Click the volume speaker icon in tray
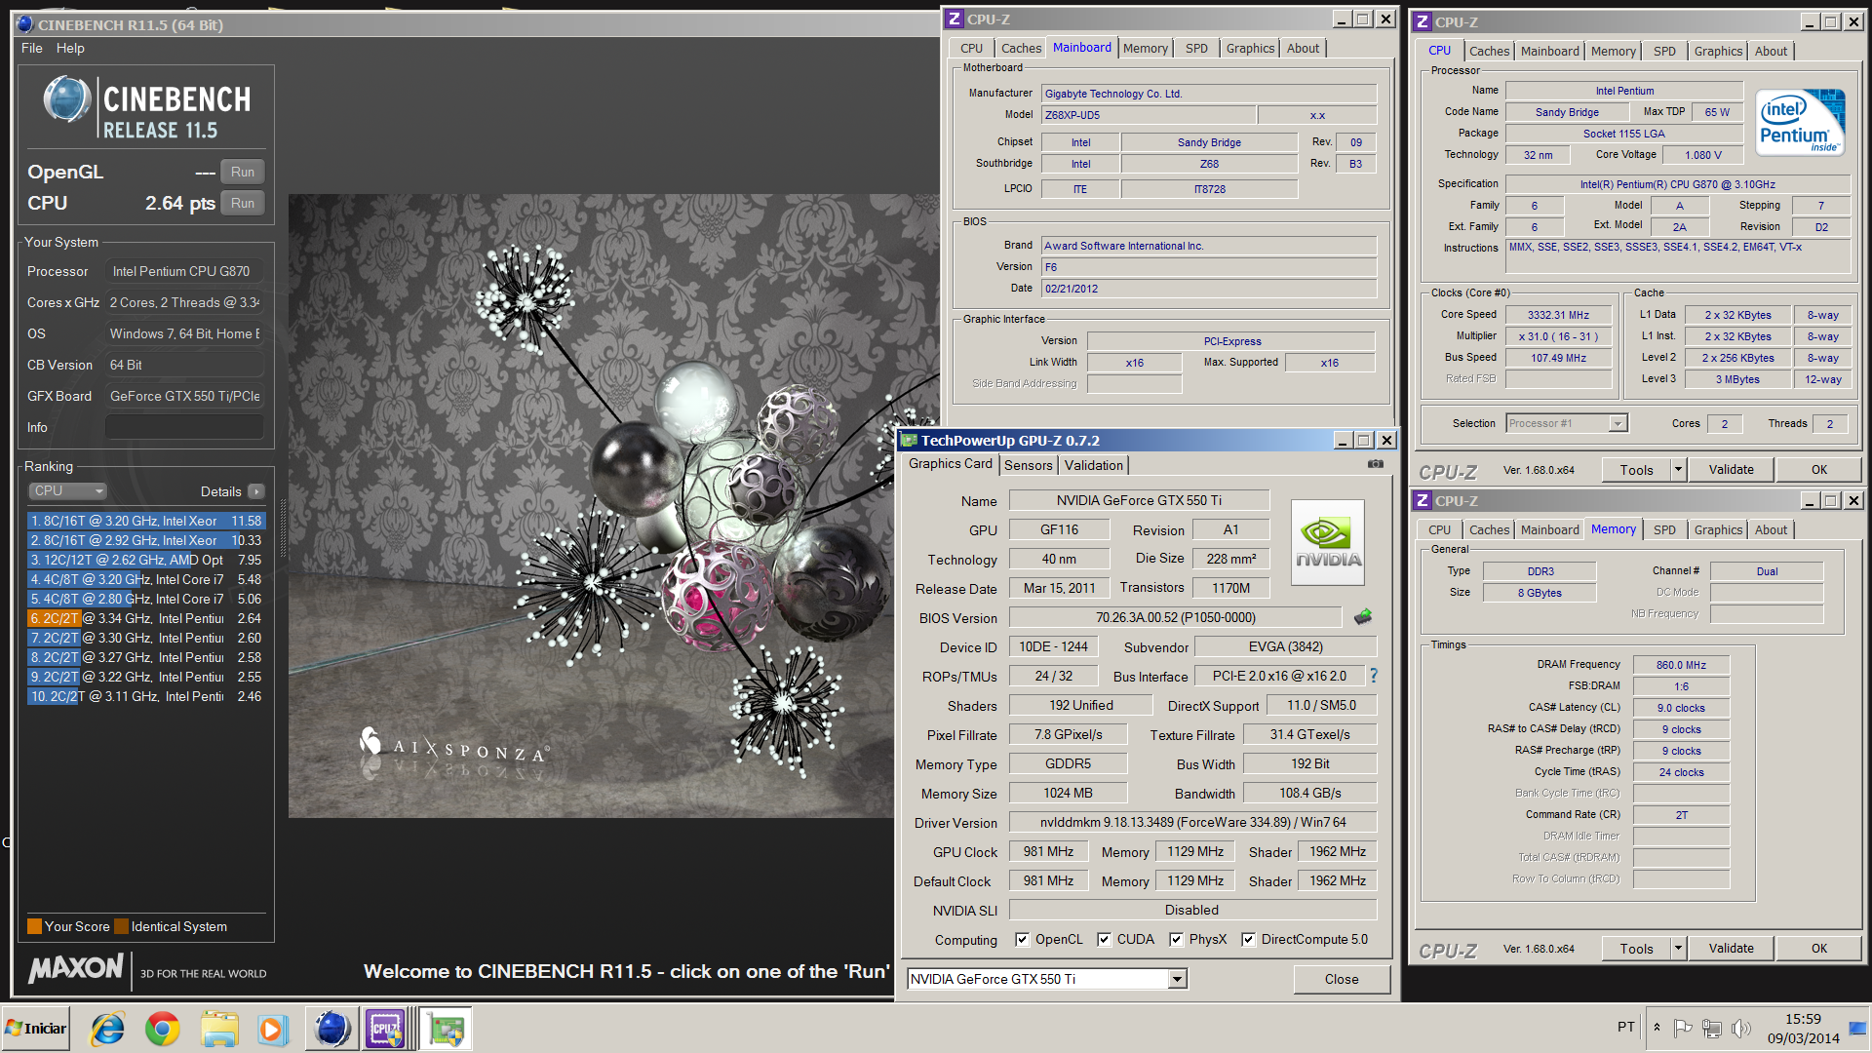 click(x=1741, y=1028)
